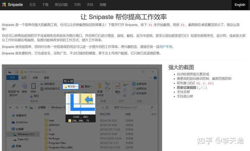This screenshot has height=151, width=250.
Task: Click the Explorer forward arrow
Action: pyautogui.click(x=17, y=107)
